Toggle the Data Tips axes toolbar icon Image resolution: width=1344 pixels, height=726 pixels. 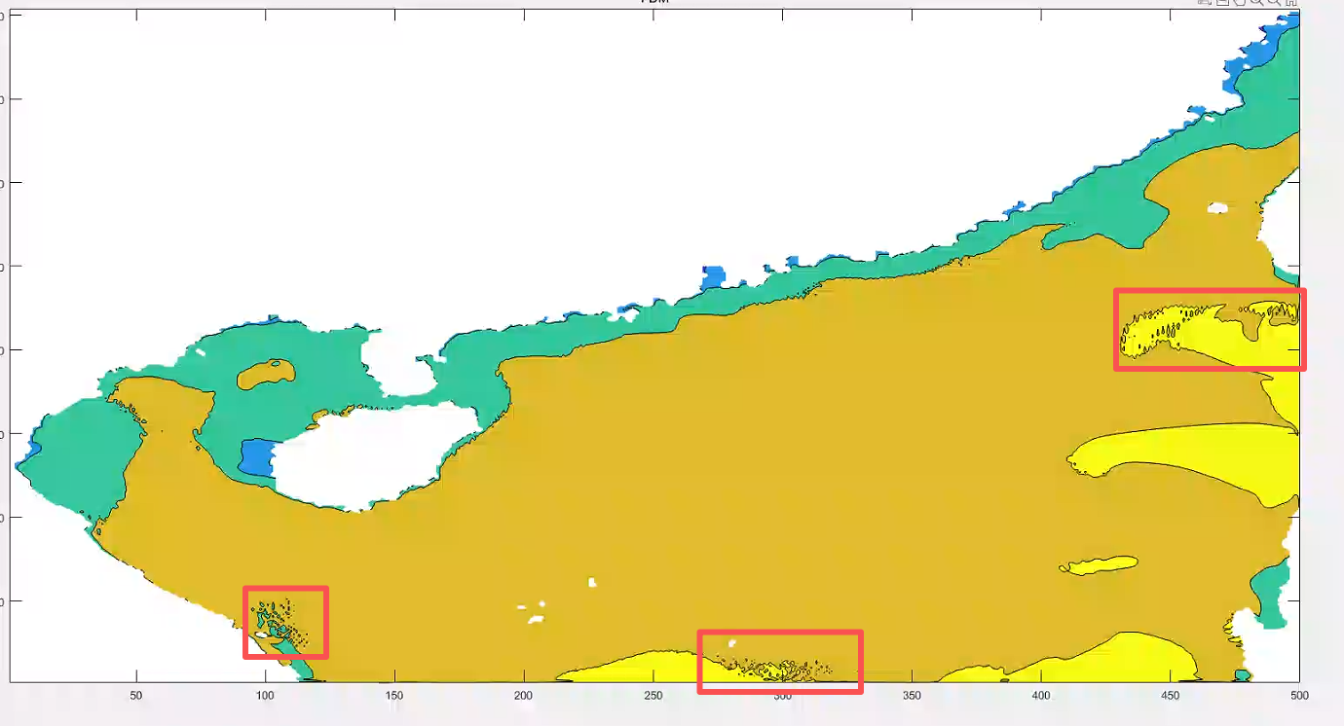coord(1221,3)
